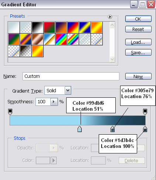Viewport: 156px width, 180px height.
Task: Click the Name text field
Action: [71, 76]
